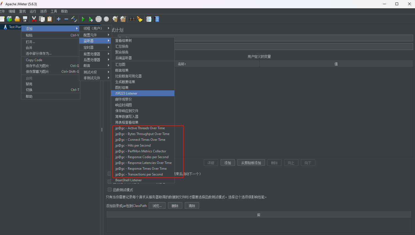The height and width of the screenshot is (235, 415).
Task: Open the Templates toolbar icon
Action: pos(9,19)
